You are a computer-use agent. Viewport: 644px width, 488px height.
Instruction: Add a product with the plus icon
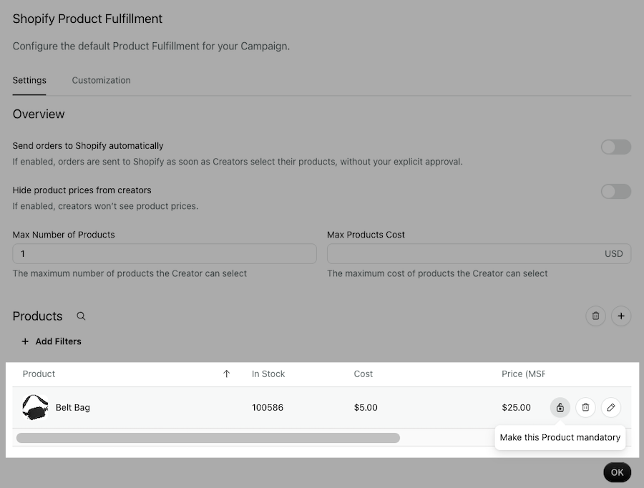[621, 316]
